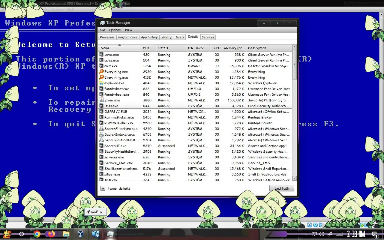Open the touch keyboard tray icon
Viewport: 384px width, 240px height.
coord(339,234)
